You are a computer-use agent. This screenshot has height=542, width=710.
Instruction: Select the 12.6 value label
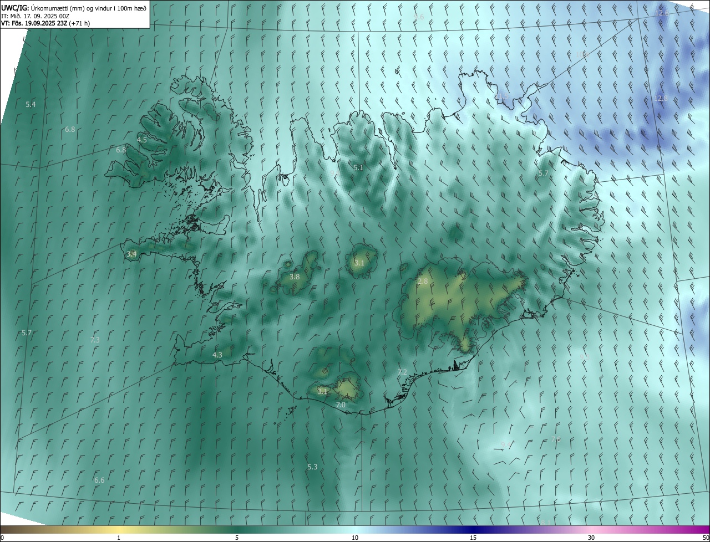pos(662,13)
